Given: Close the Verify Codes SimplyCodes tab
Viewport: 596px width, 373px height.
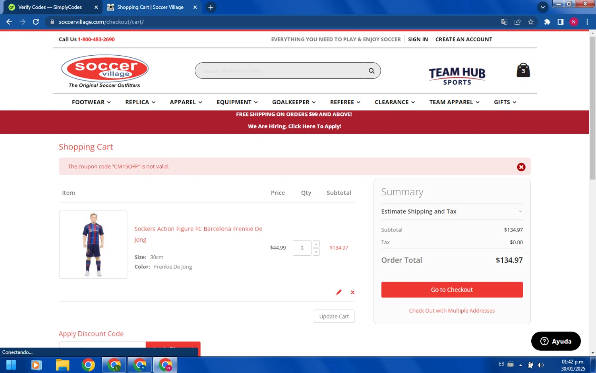Looking at the screenshot, I should (96, 7).
